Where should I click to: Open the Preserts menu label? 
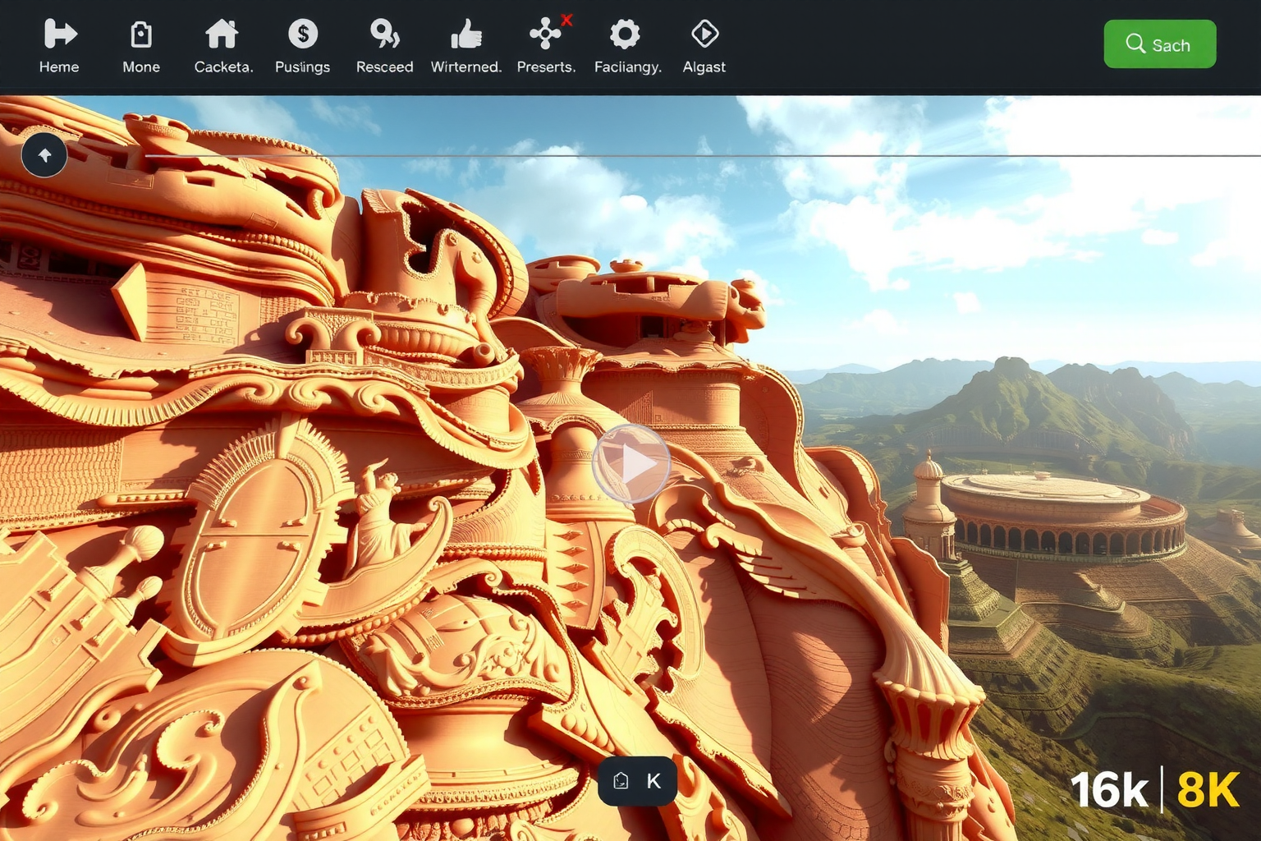pos(546,67)
